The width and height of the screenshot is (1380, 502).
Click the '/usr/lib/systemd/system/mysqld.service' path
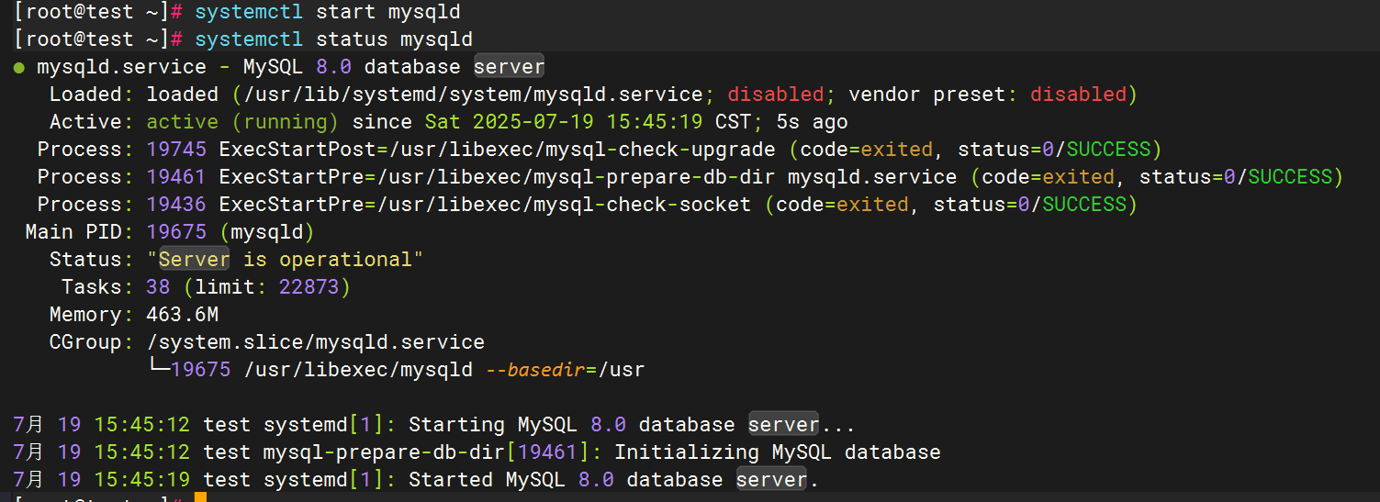coord(473,95)
